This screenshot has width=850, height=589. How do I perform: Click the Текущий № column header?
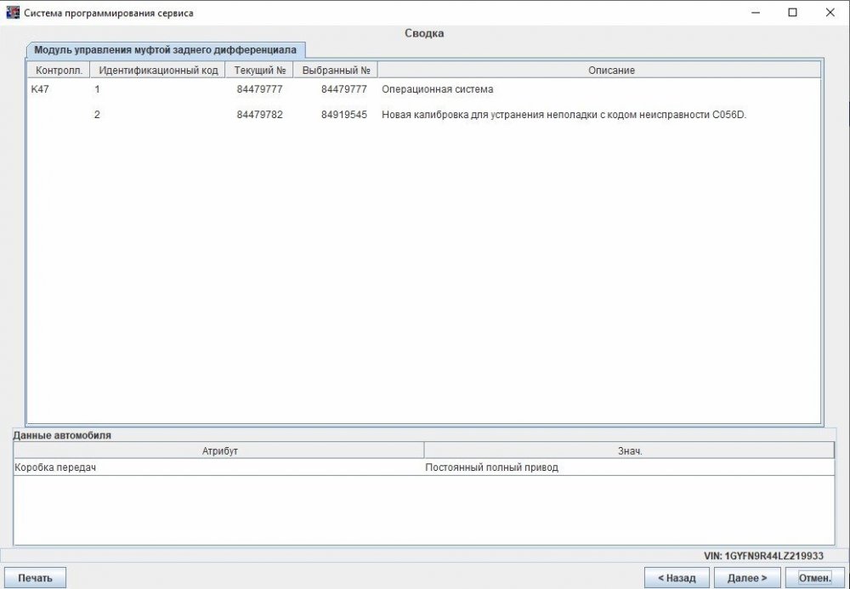[259, 71]
